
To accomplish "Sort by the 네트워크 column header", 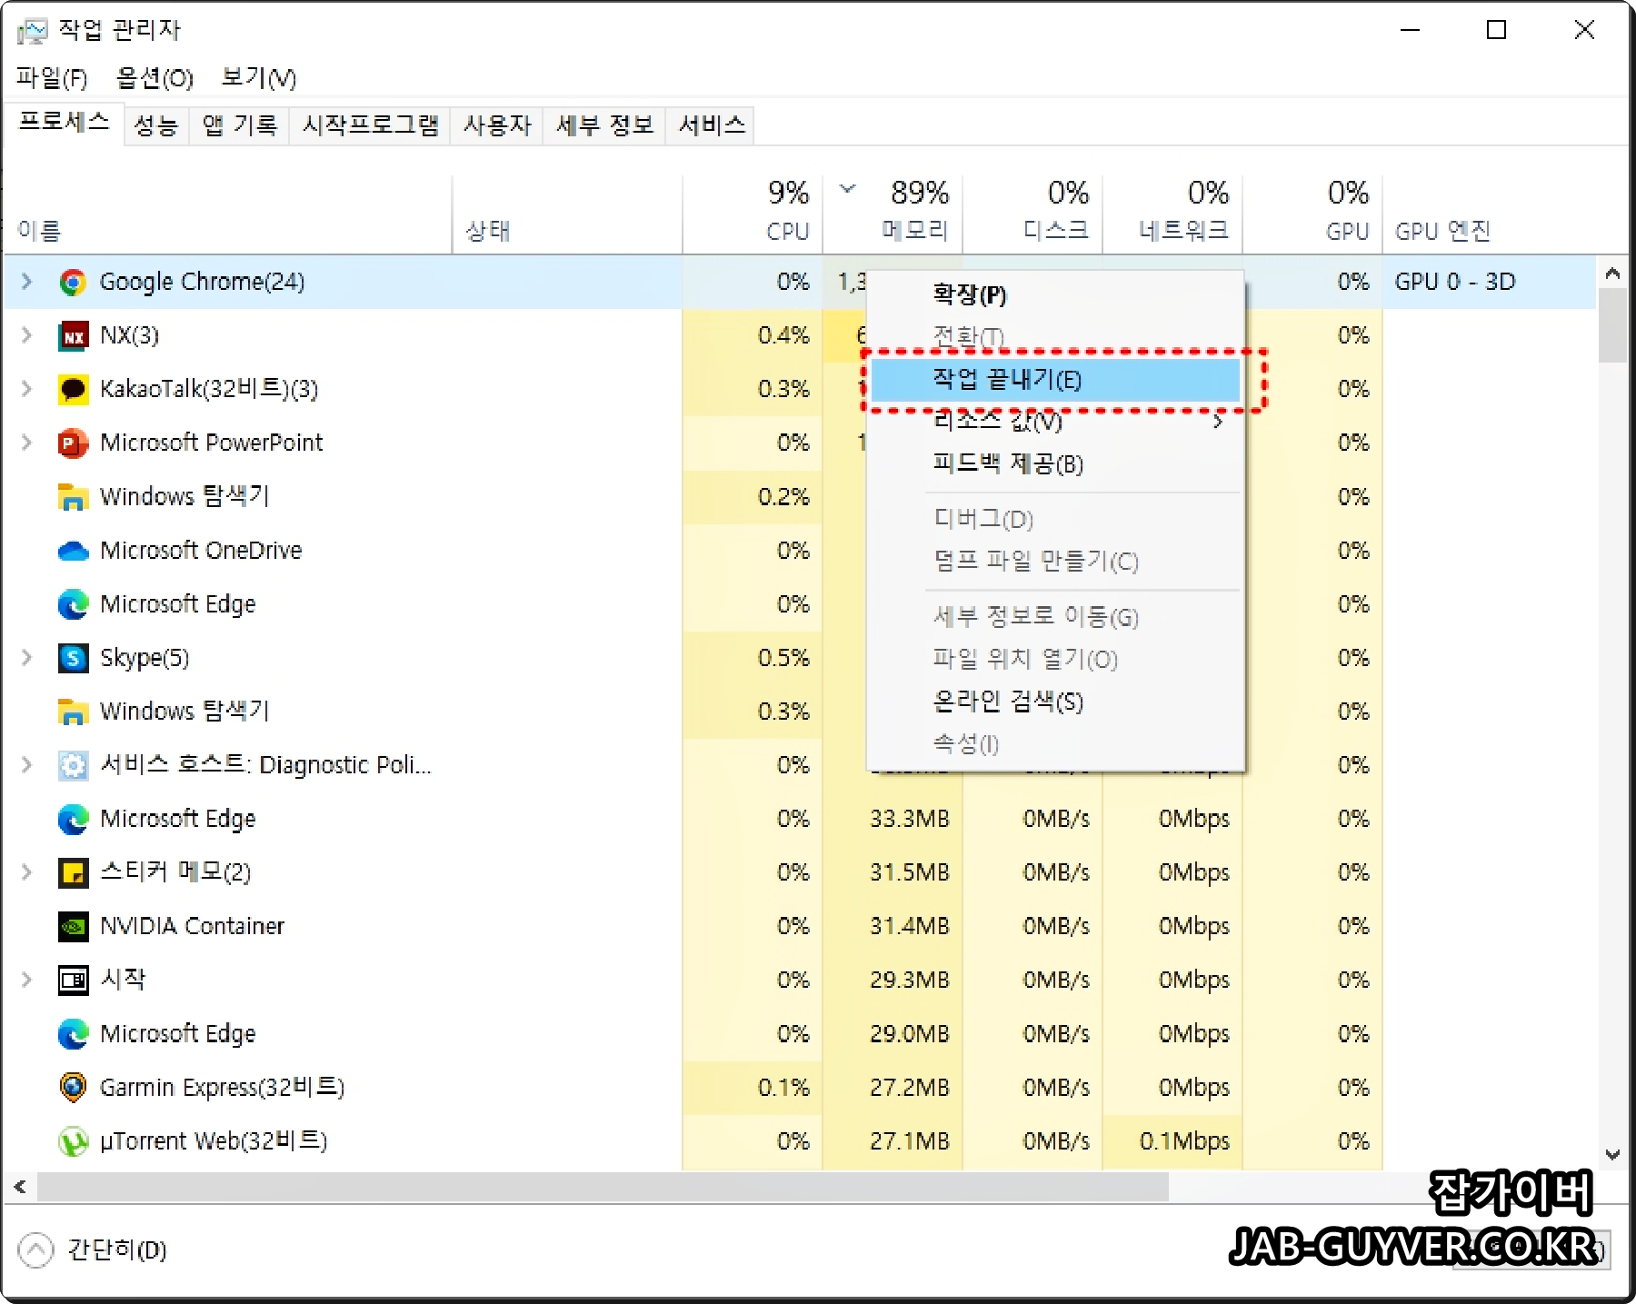I will click(x=1172, y=213).
